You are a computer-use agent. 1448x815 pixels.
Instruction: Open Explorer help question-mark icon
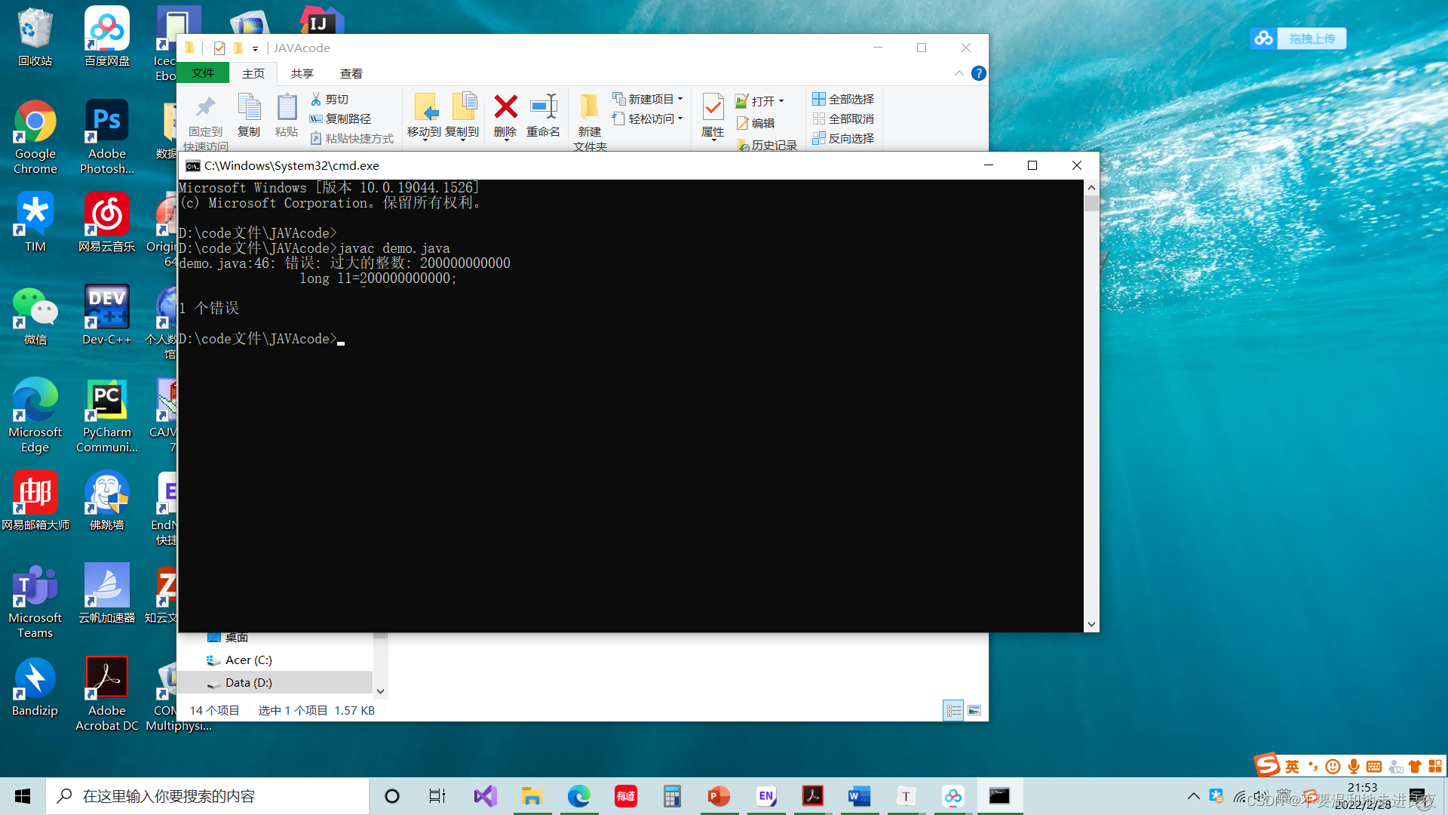[x=978, y=73]
